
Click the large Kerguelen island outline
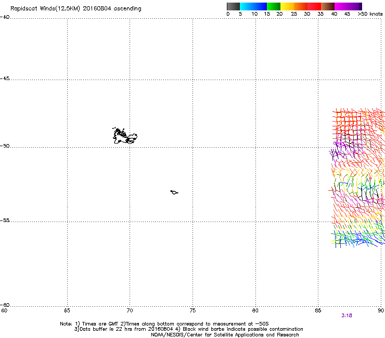(125, 136)
